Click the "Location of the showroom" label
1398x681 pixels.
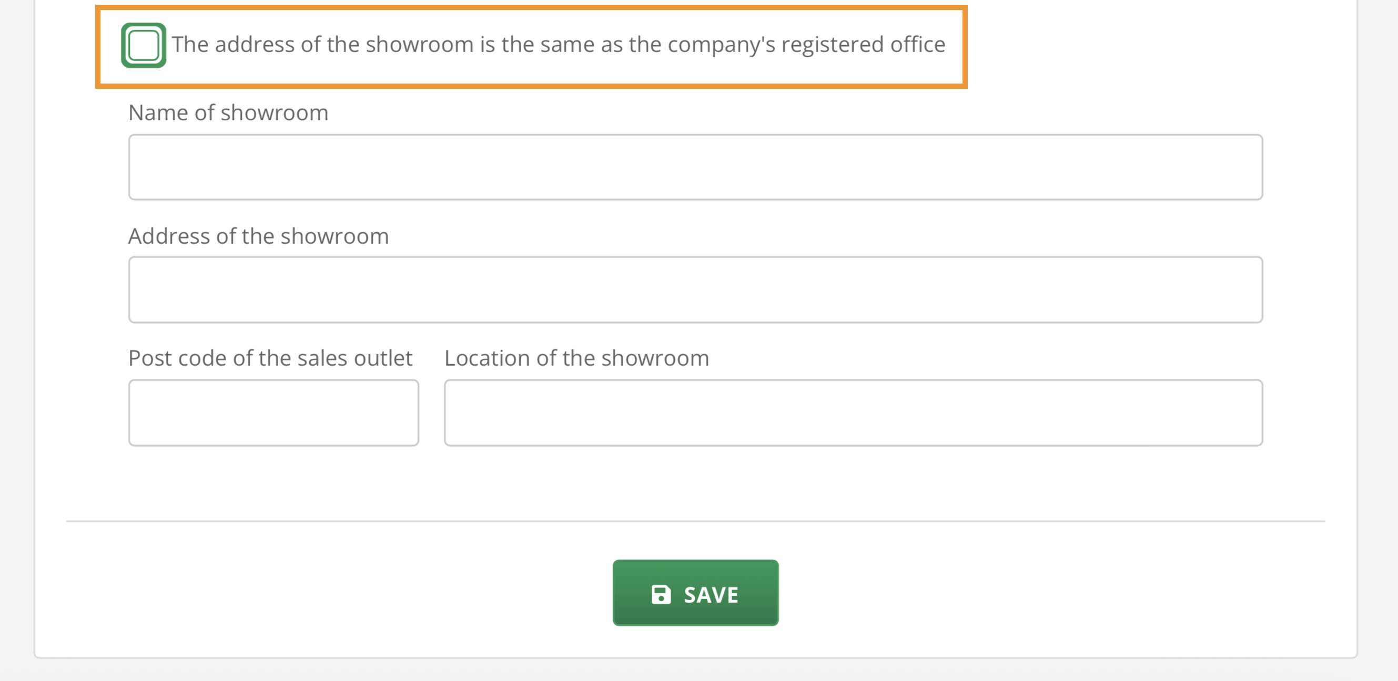(576, 358)
